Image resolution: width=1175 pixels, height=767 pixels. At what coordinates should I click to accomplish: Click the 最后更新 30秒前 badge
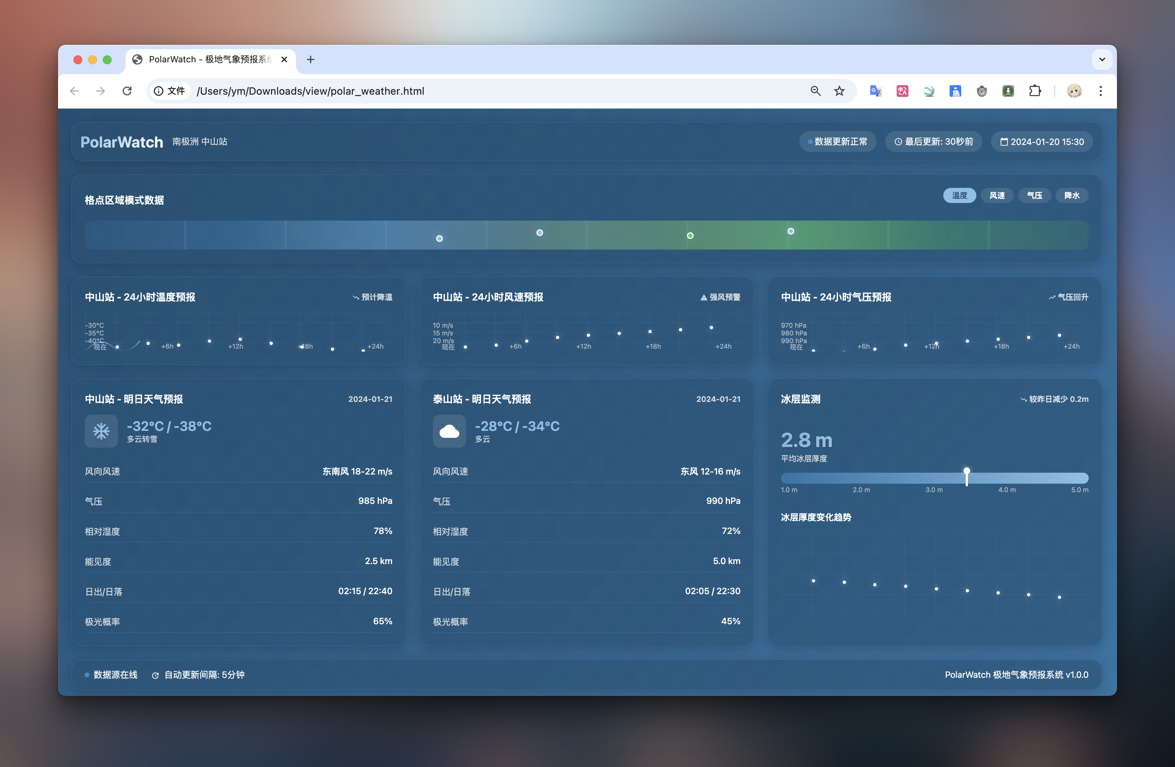[x=933, y=142]
